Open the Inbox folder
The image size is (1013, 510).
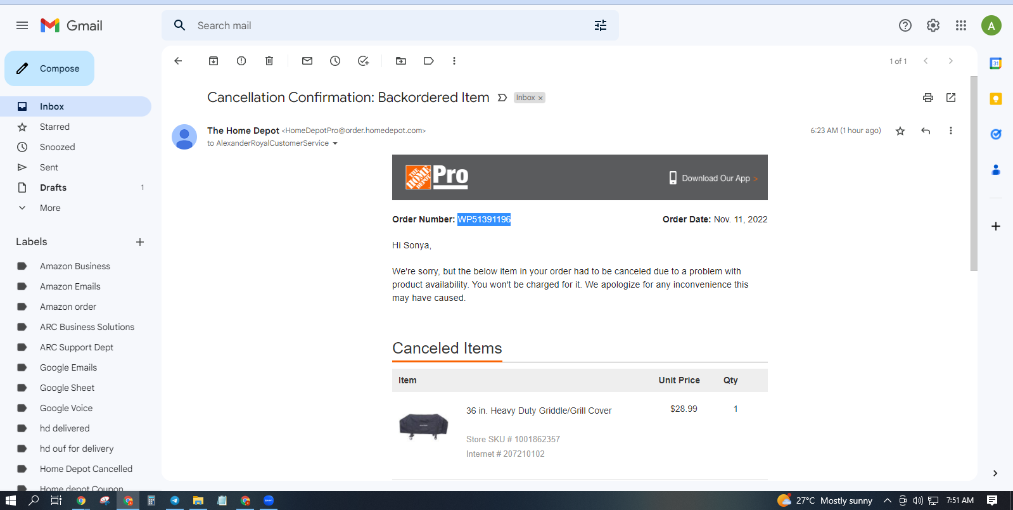(x=75, y=106)
